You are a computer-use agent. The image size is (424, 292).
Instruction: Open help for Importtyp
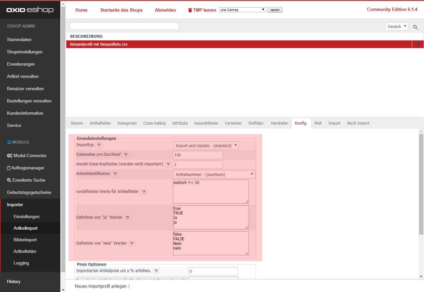99,145
